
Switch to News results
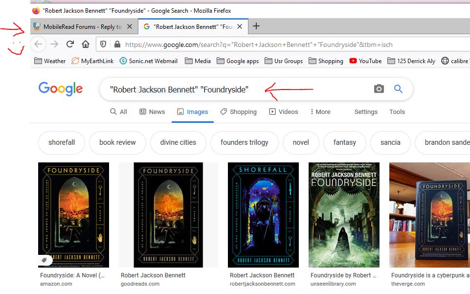[152, 112]
